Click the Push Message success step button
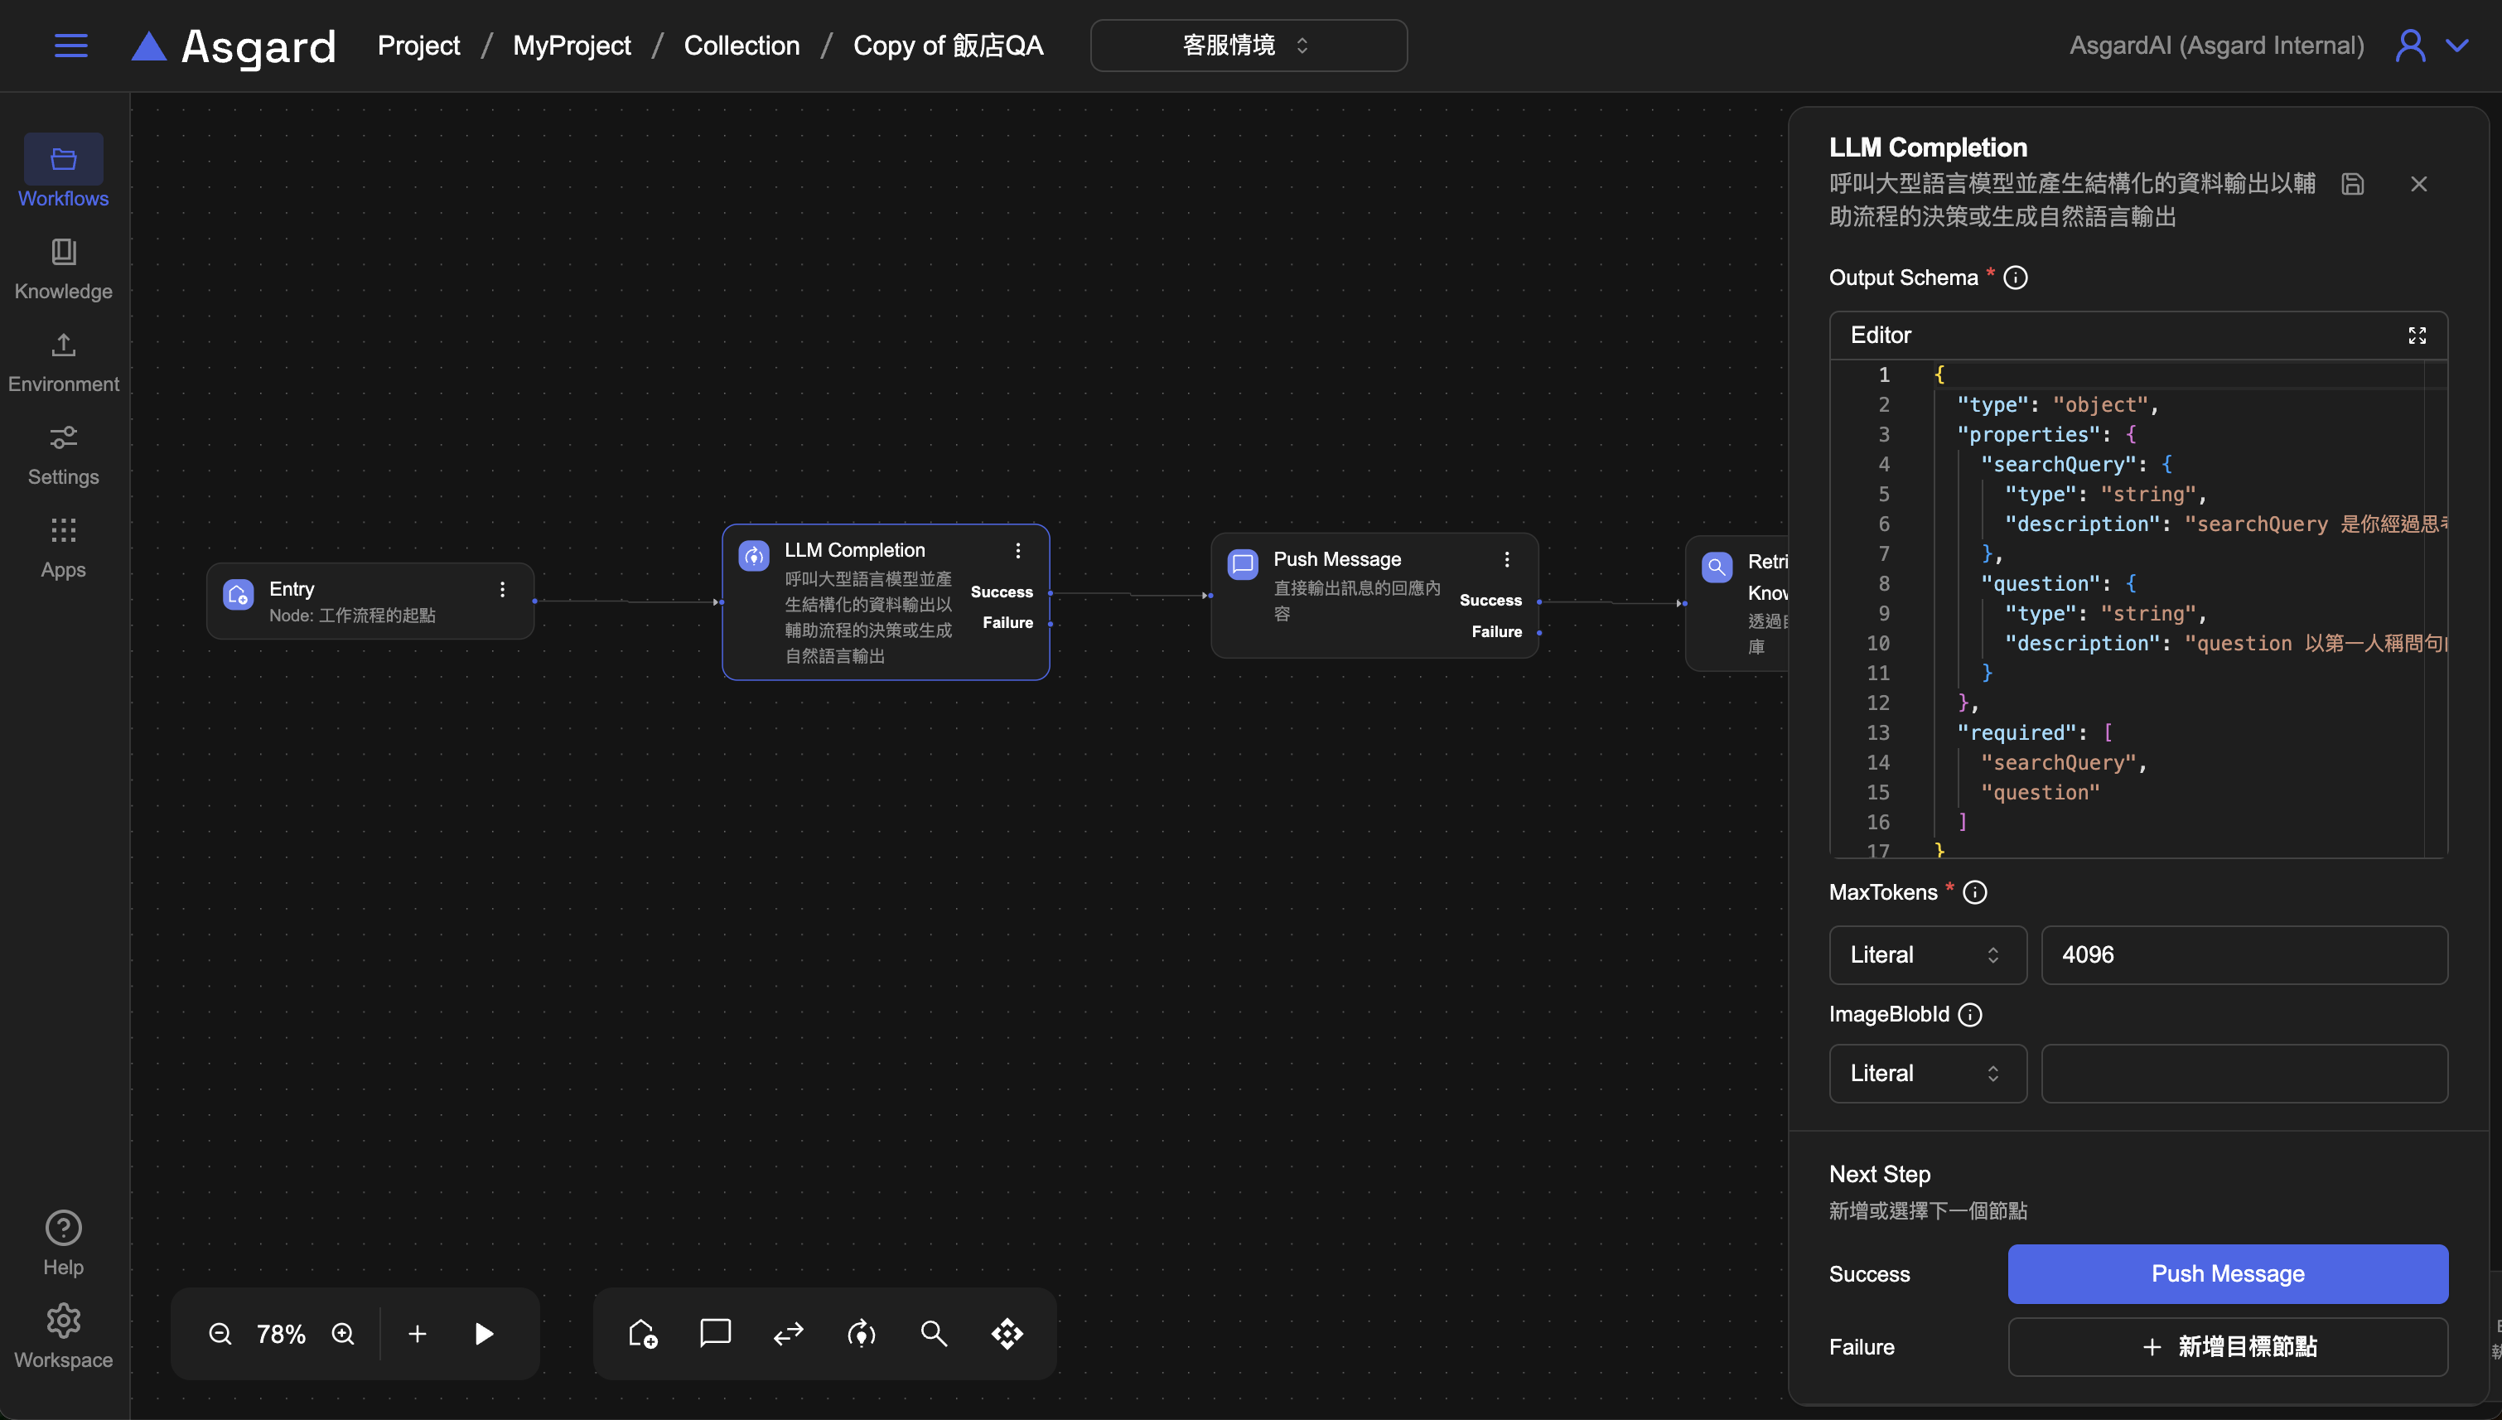Image resolution: width=2502 pixels, height=1420 pixels. tap(2227, 1273)
